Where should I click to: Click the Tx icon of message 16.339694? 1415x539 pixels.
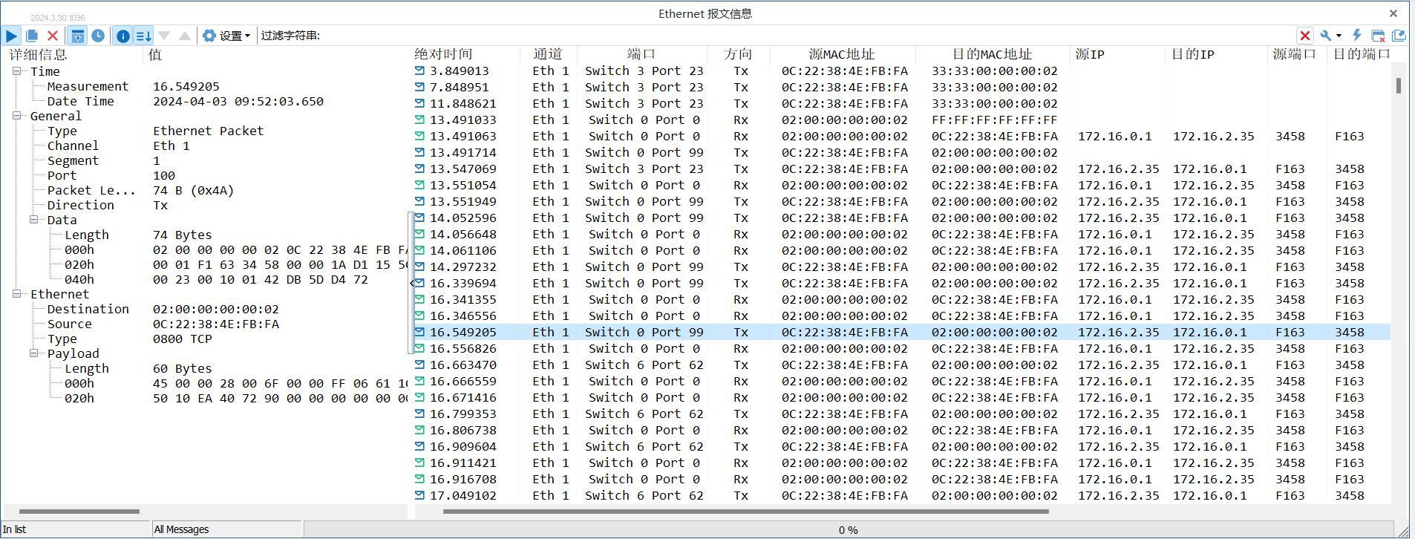(x=419, y=283)
